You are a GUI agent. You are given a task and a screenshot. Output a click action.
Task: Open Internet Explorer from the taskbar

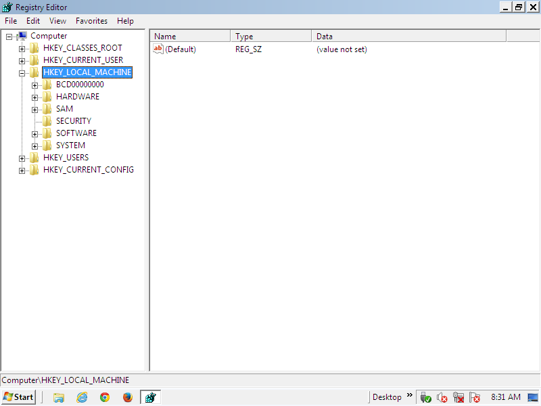pyautogui.click(x=82, y=397)
